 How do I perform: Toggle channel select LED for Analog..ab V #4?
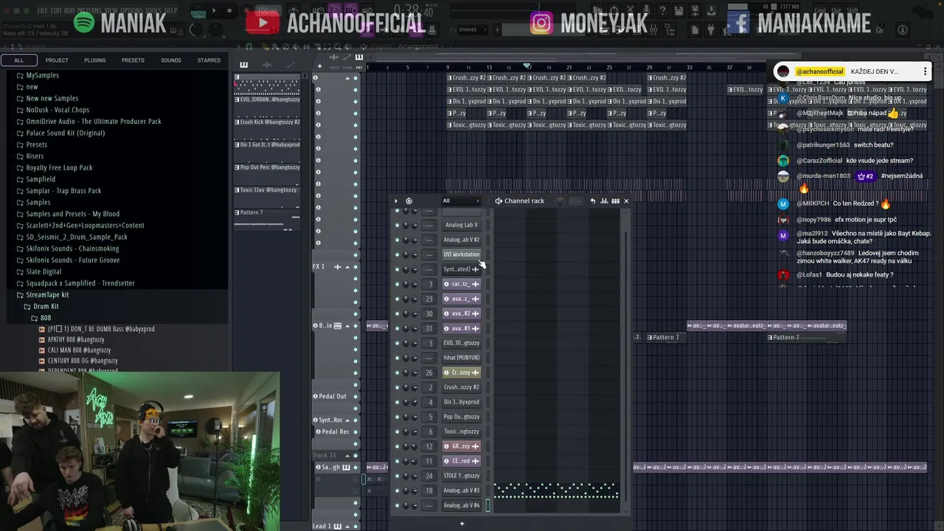click(x=487, y=505)
